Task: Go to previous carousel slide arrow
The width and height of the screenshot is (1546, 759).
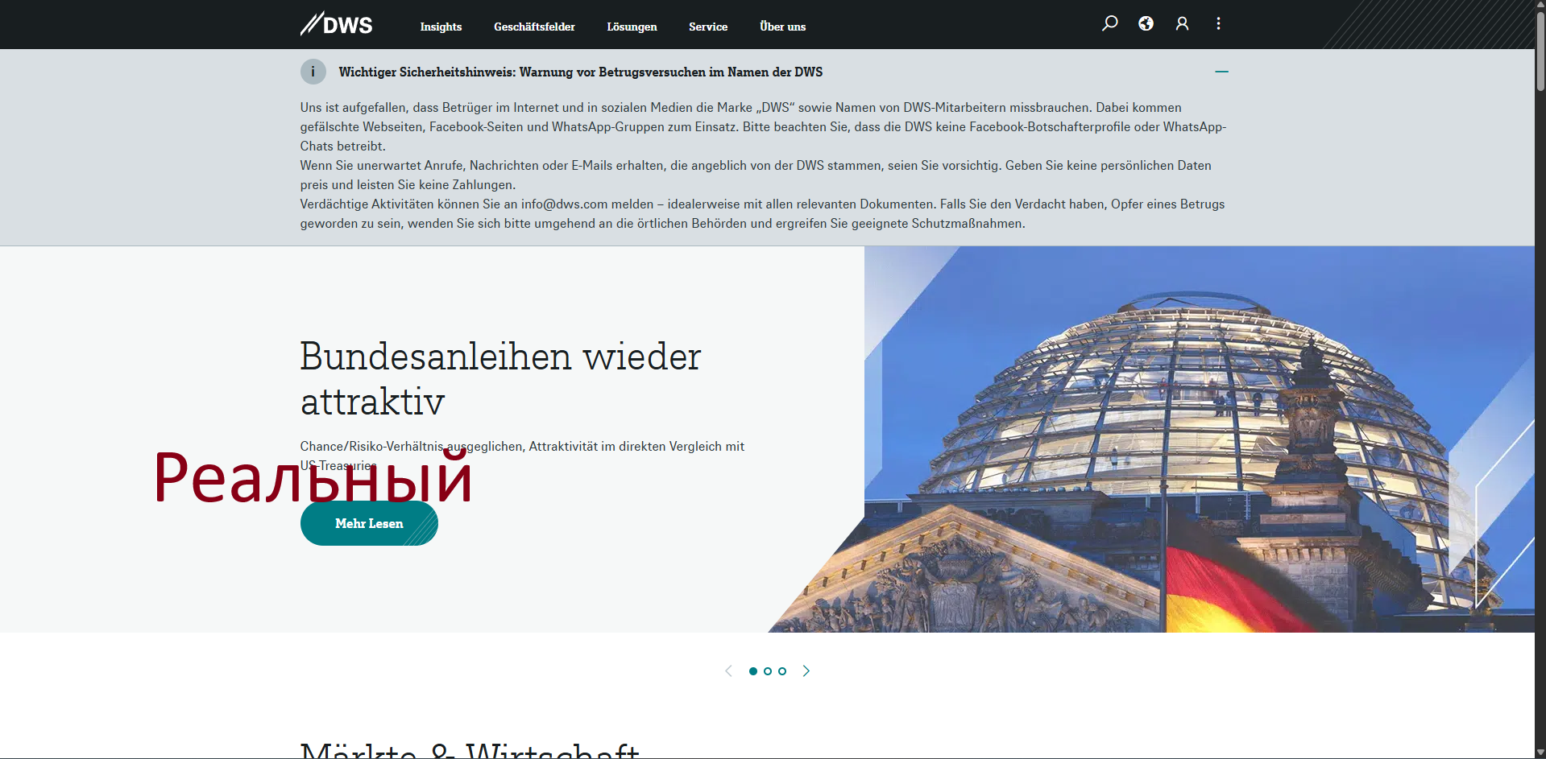Action: click(x=728, y=670)
